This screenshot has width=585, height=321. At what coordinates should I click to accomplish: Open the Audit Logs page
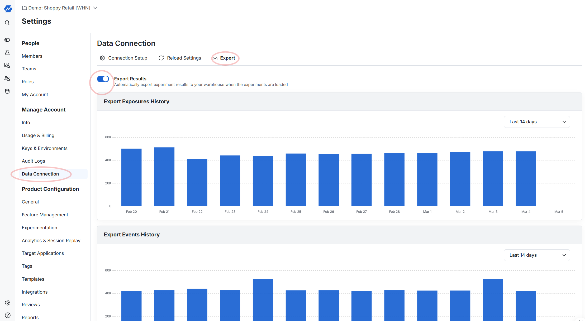pyautogui.click(x=34, y=161)
